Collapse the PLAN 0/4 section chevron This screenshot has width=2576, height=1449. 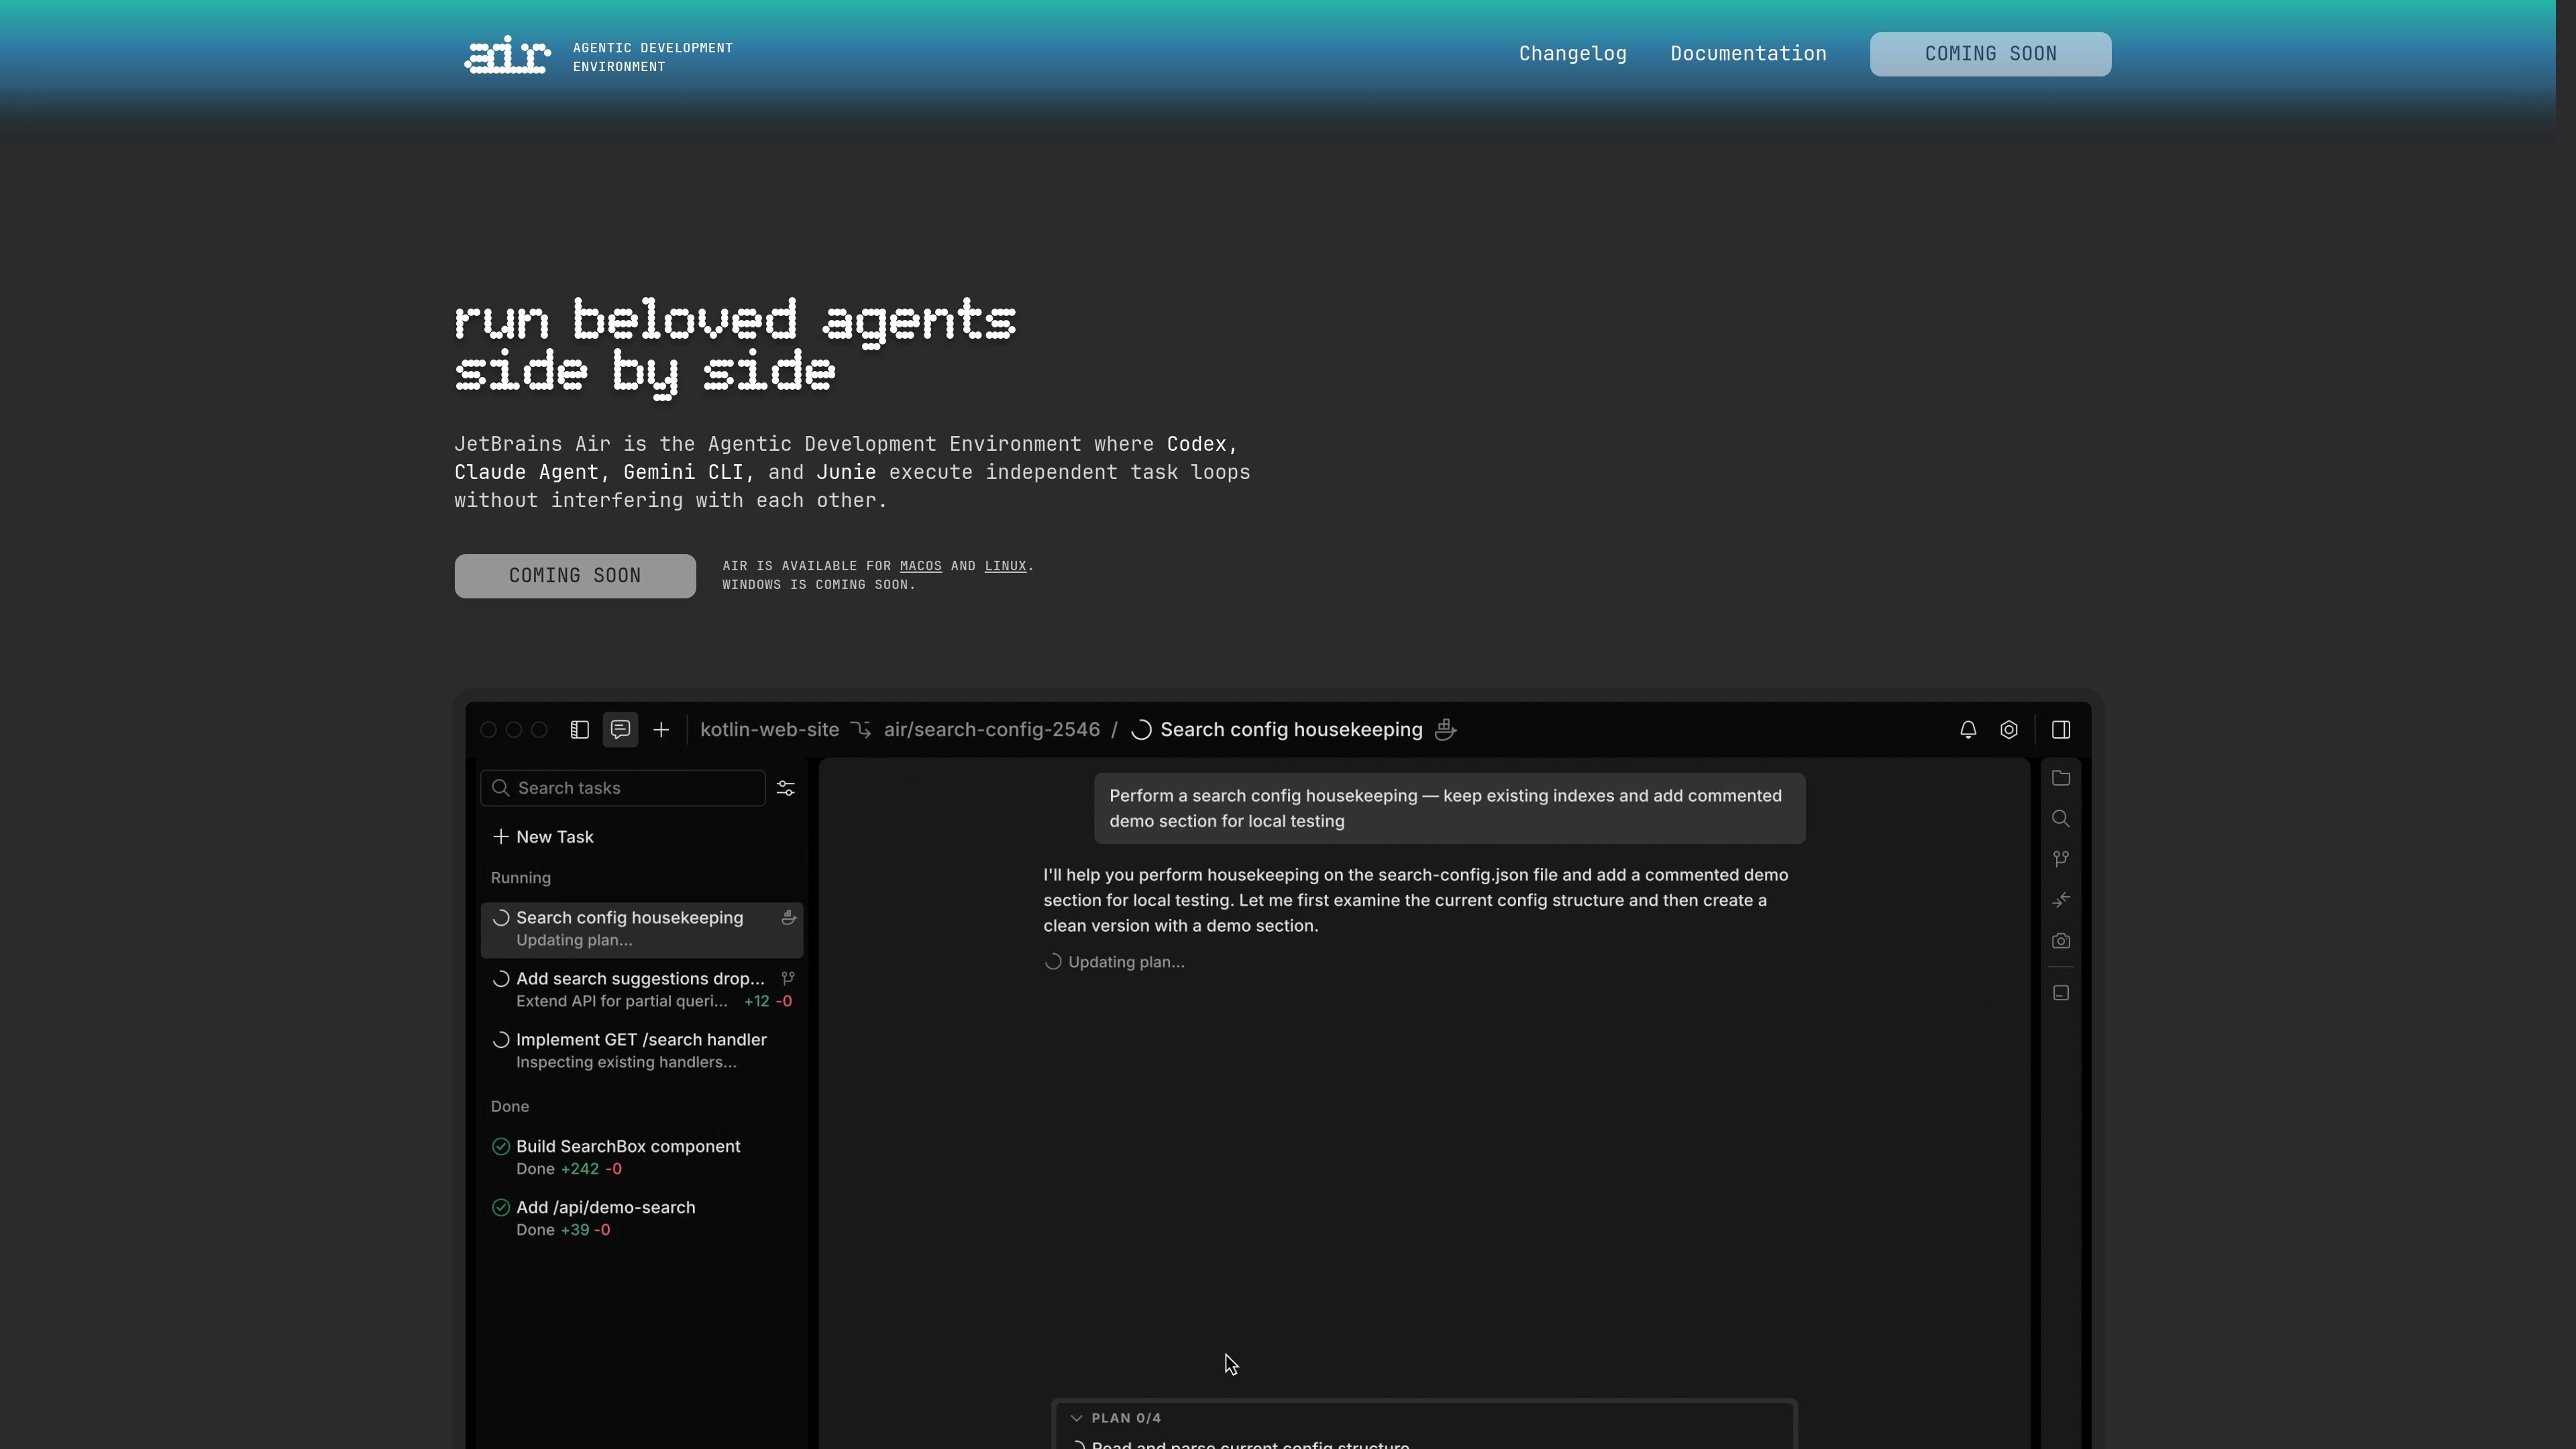coord(1076,1418)
